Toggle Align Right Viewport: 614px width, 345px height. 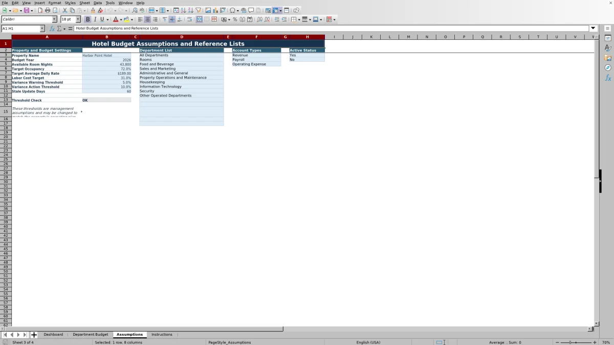[x=155, y=19]
